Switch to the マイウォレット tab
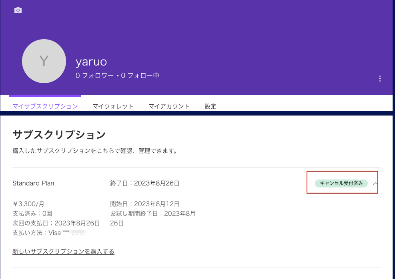 tap(113, 106)
